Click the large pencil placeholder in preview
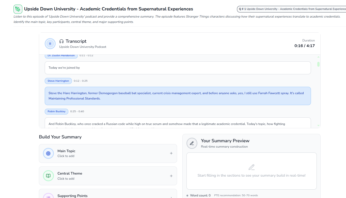Screen dimensions: 346x198 (251, 167)
